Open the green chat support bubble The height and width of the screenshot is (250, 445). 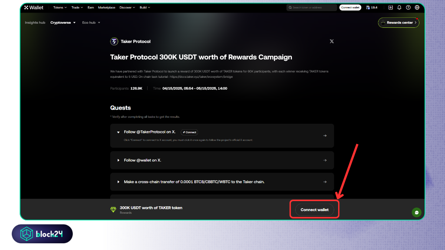[416, 213]
